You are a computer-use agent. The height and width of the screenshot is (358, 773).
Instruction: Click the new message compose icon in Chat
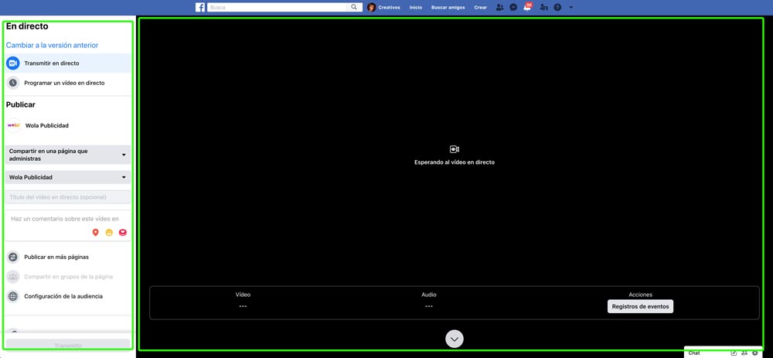pyautogui.click(x=734, y=353)
